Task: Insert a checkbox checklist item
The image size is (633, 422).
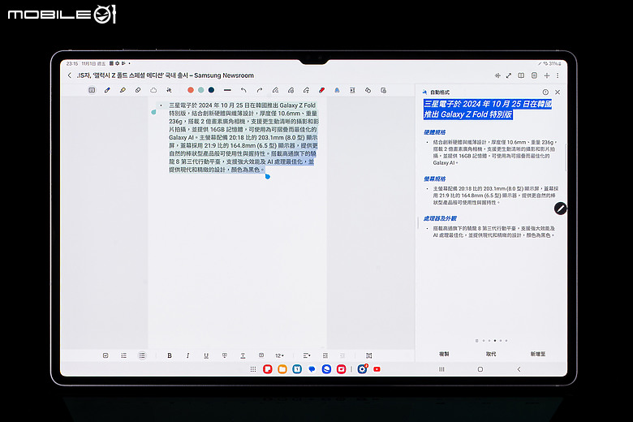Action: 105,355
